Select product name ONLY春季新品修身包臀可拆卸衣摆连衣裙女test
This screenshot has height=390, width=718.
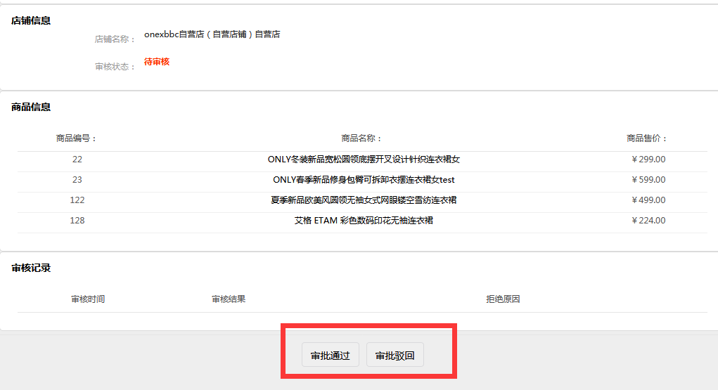tap(364, 180)
